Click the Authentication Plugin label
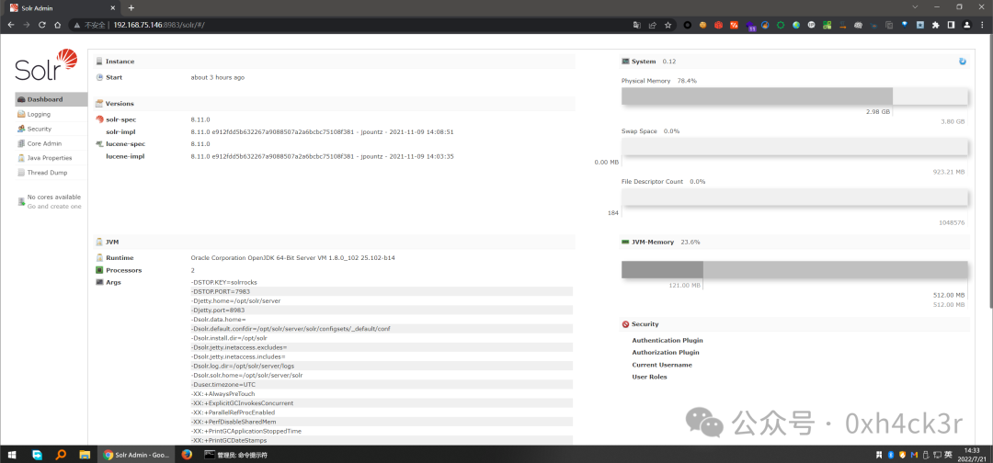Image resolution: width=993 pixels, height=463 pixels. pos(667,340)
